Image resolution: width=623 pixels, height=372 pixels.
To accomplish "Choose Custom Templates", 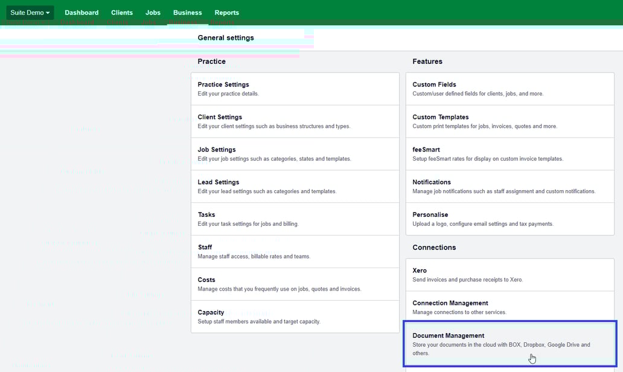I will 510,121.
